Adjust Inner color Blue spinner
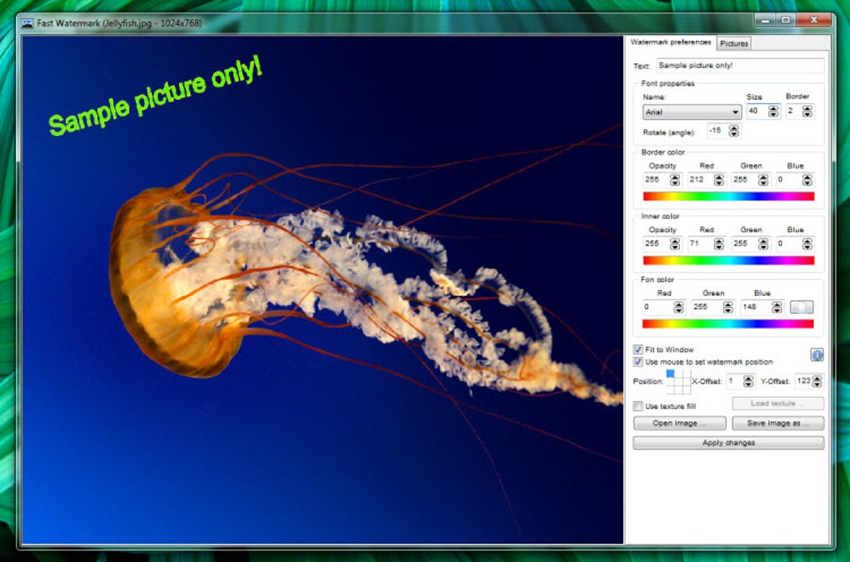850x562 pixels. (807, 244)
